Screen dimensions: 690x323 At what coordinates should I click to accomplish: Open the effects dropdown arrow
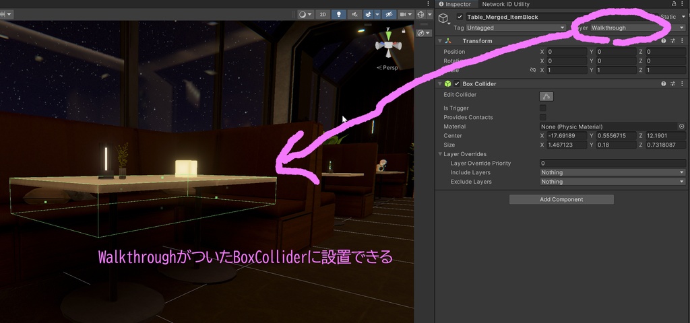(377, 15)
